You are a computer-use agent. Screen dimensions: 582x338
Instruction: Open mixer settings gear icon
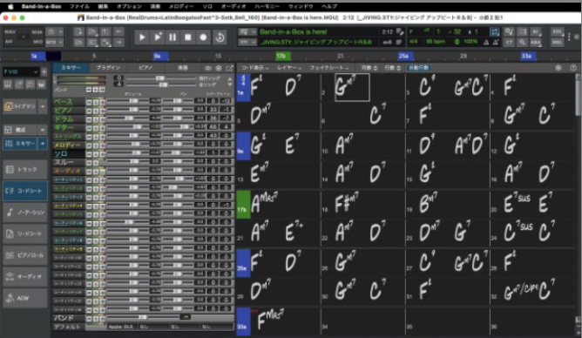pyautogui.click(x=218, y=68)
